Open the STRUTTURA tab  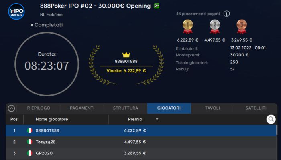(x=125, y=108)
